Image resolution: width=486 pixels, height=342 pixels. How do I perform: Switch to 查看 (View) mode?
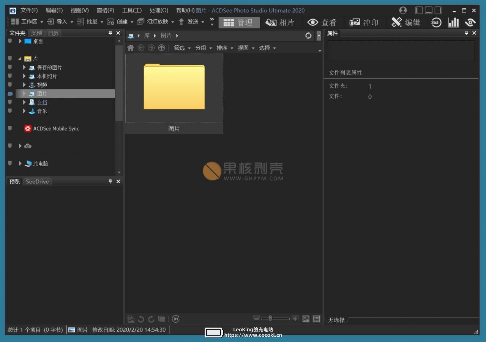click(x=322, y=23)
